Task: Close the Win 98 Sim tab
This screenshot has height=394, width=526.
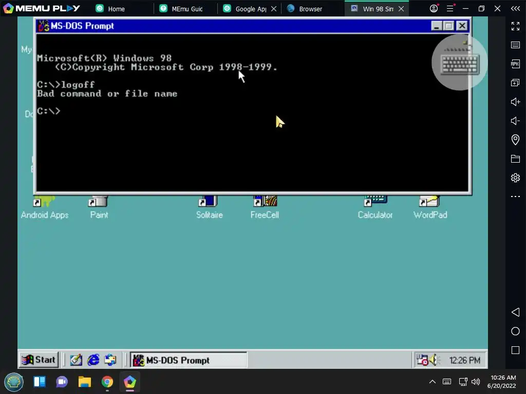Action: [x=401, y=9]
